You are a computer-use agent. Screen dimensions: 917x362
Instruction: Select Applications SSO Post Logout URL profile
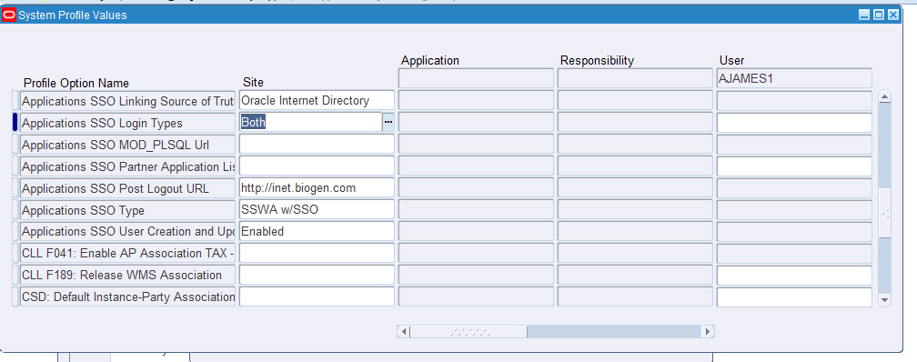(x=127, y=188)
